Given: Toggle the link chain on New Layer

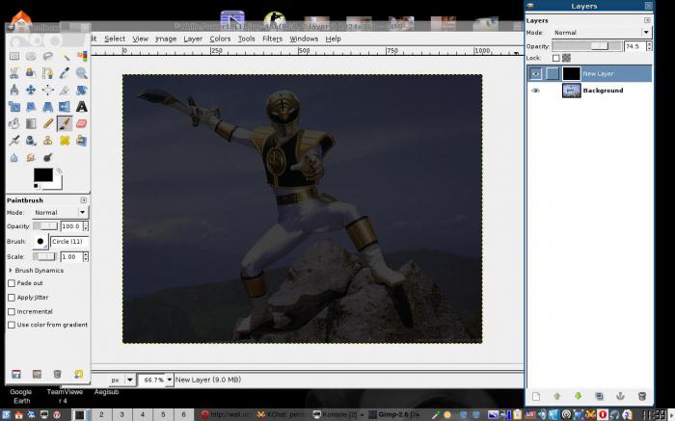Looking at the screenshot, I should pos(553,73).
